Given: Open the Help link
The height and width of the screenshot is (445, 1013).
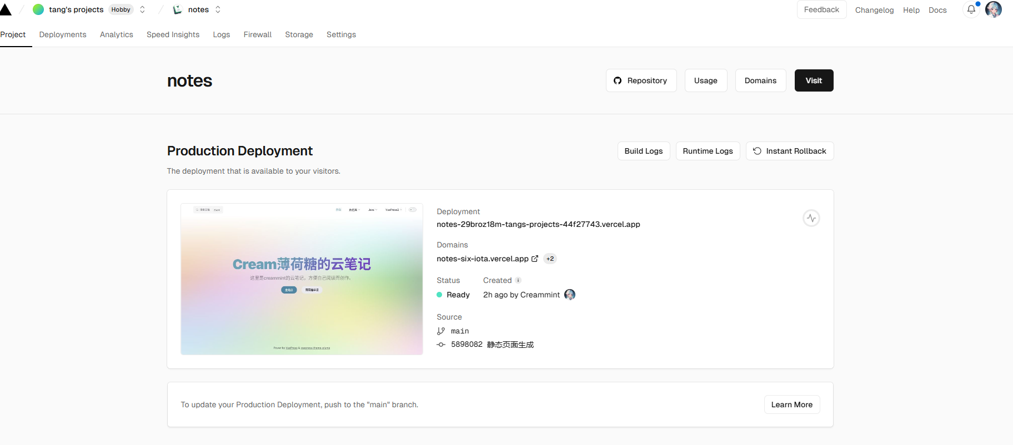Looking at the screenshot, I should 911,10.
